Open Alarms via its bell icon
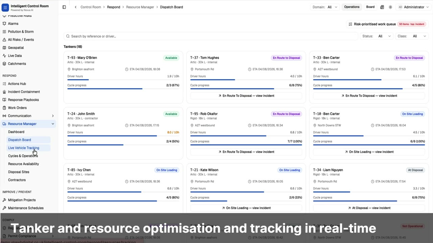The height and width of the screenshot is (243, 433). 4,24
